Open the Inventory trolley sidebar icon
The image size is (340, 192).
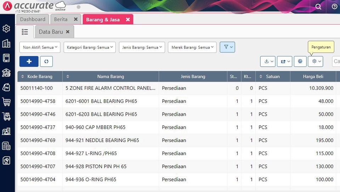tap(6, 117)
